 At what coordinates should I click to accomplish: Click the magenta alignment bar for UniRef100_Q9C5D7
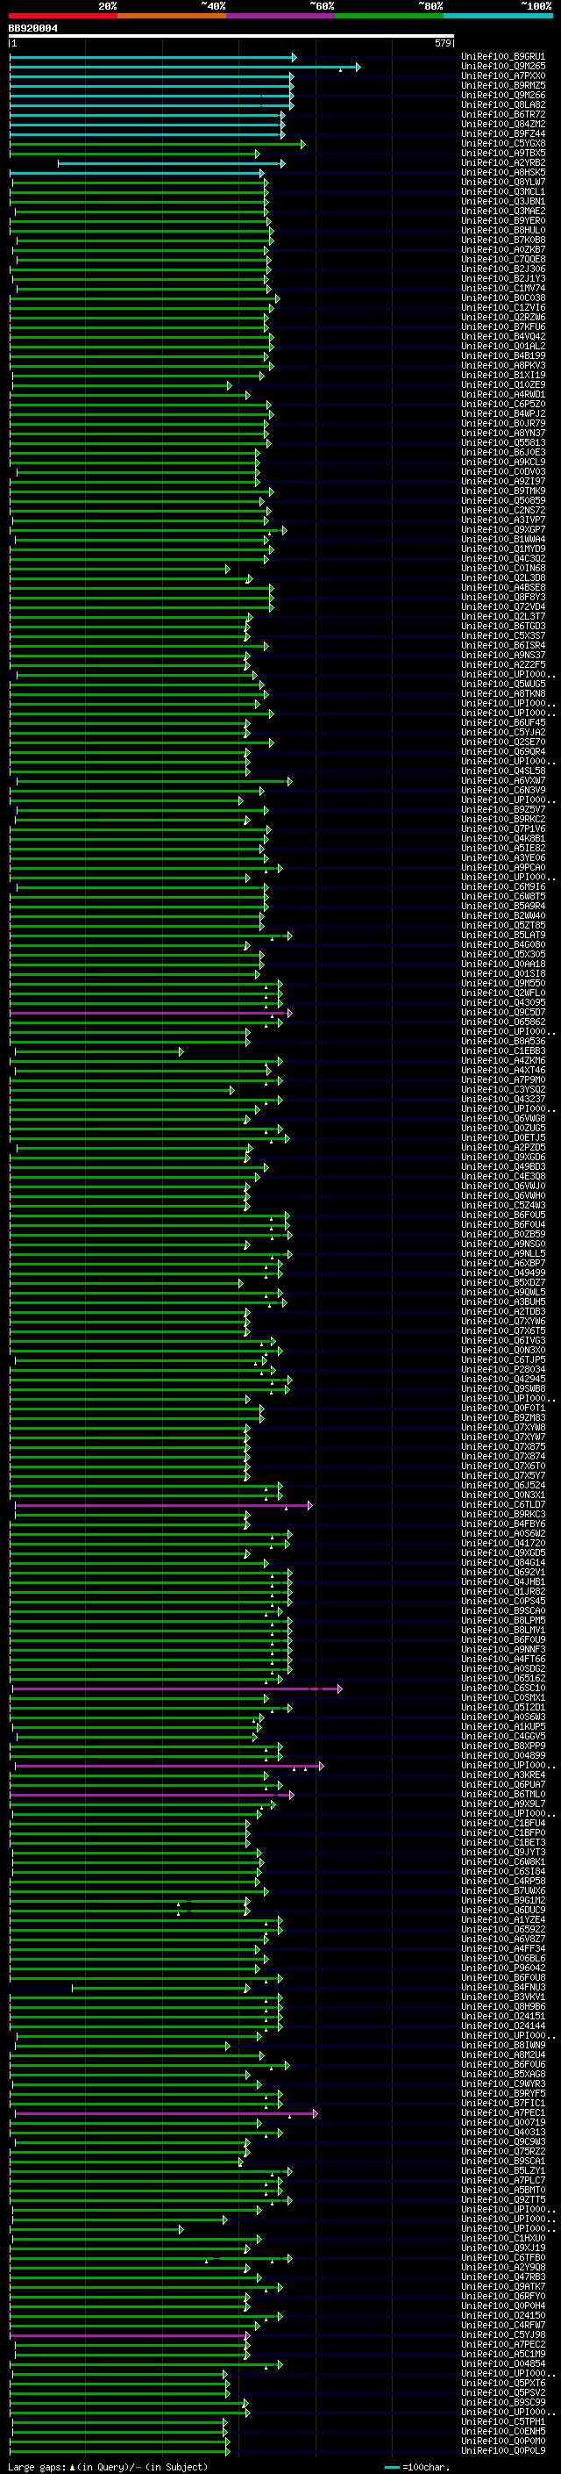click(151, 1012)
